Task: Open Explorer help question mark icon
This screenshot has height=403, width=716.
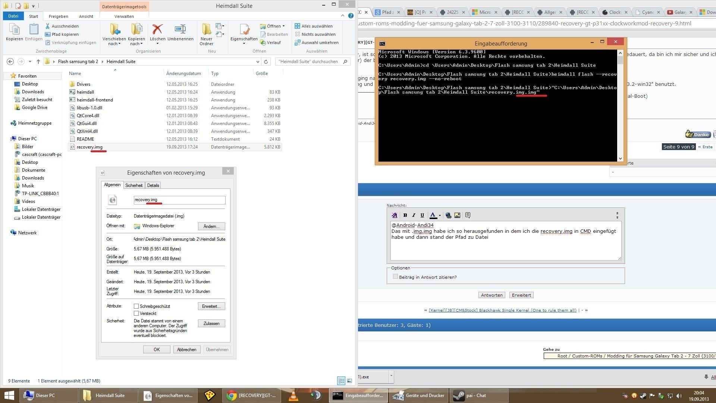Action: [351, 16]
